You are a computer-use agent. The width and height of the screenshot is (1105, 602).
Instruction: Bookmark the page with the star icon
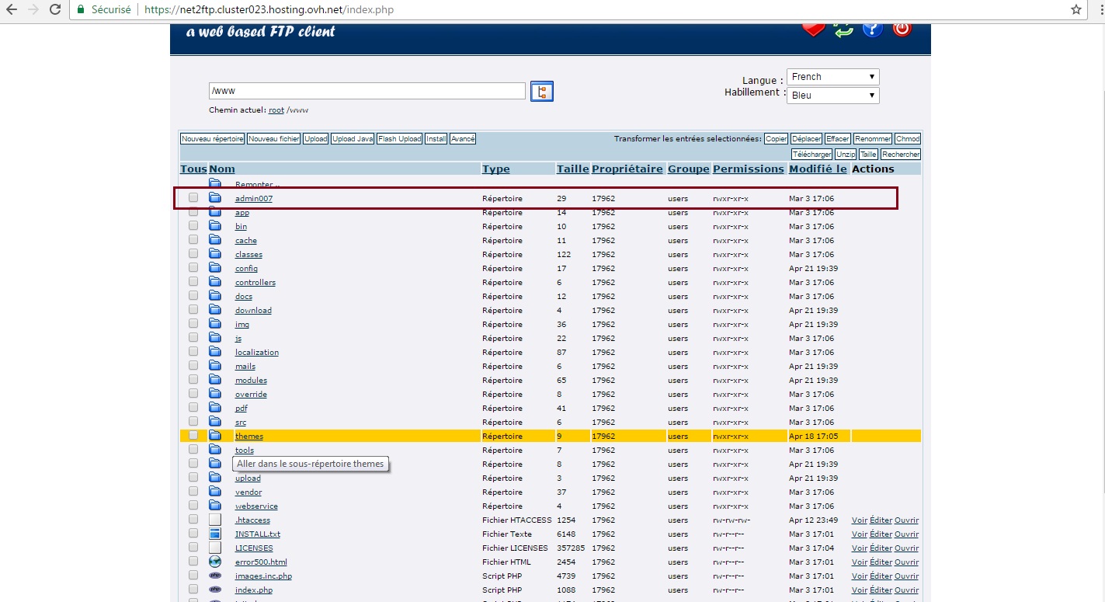(x=1075, y=10)
